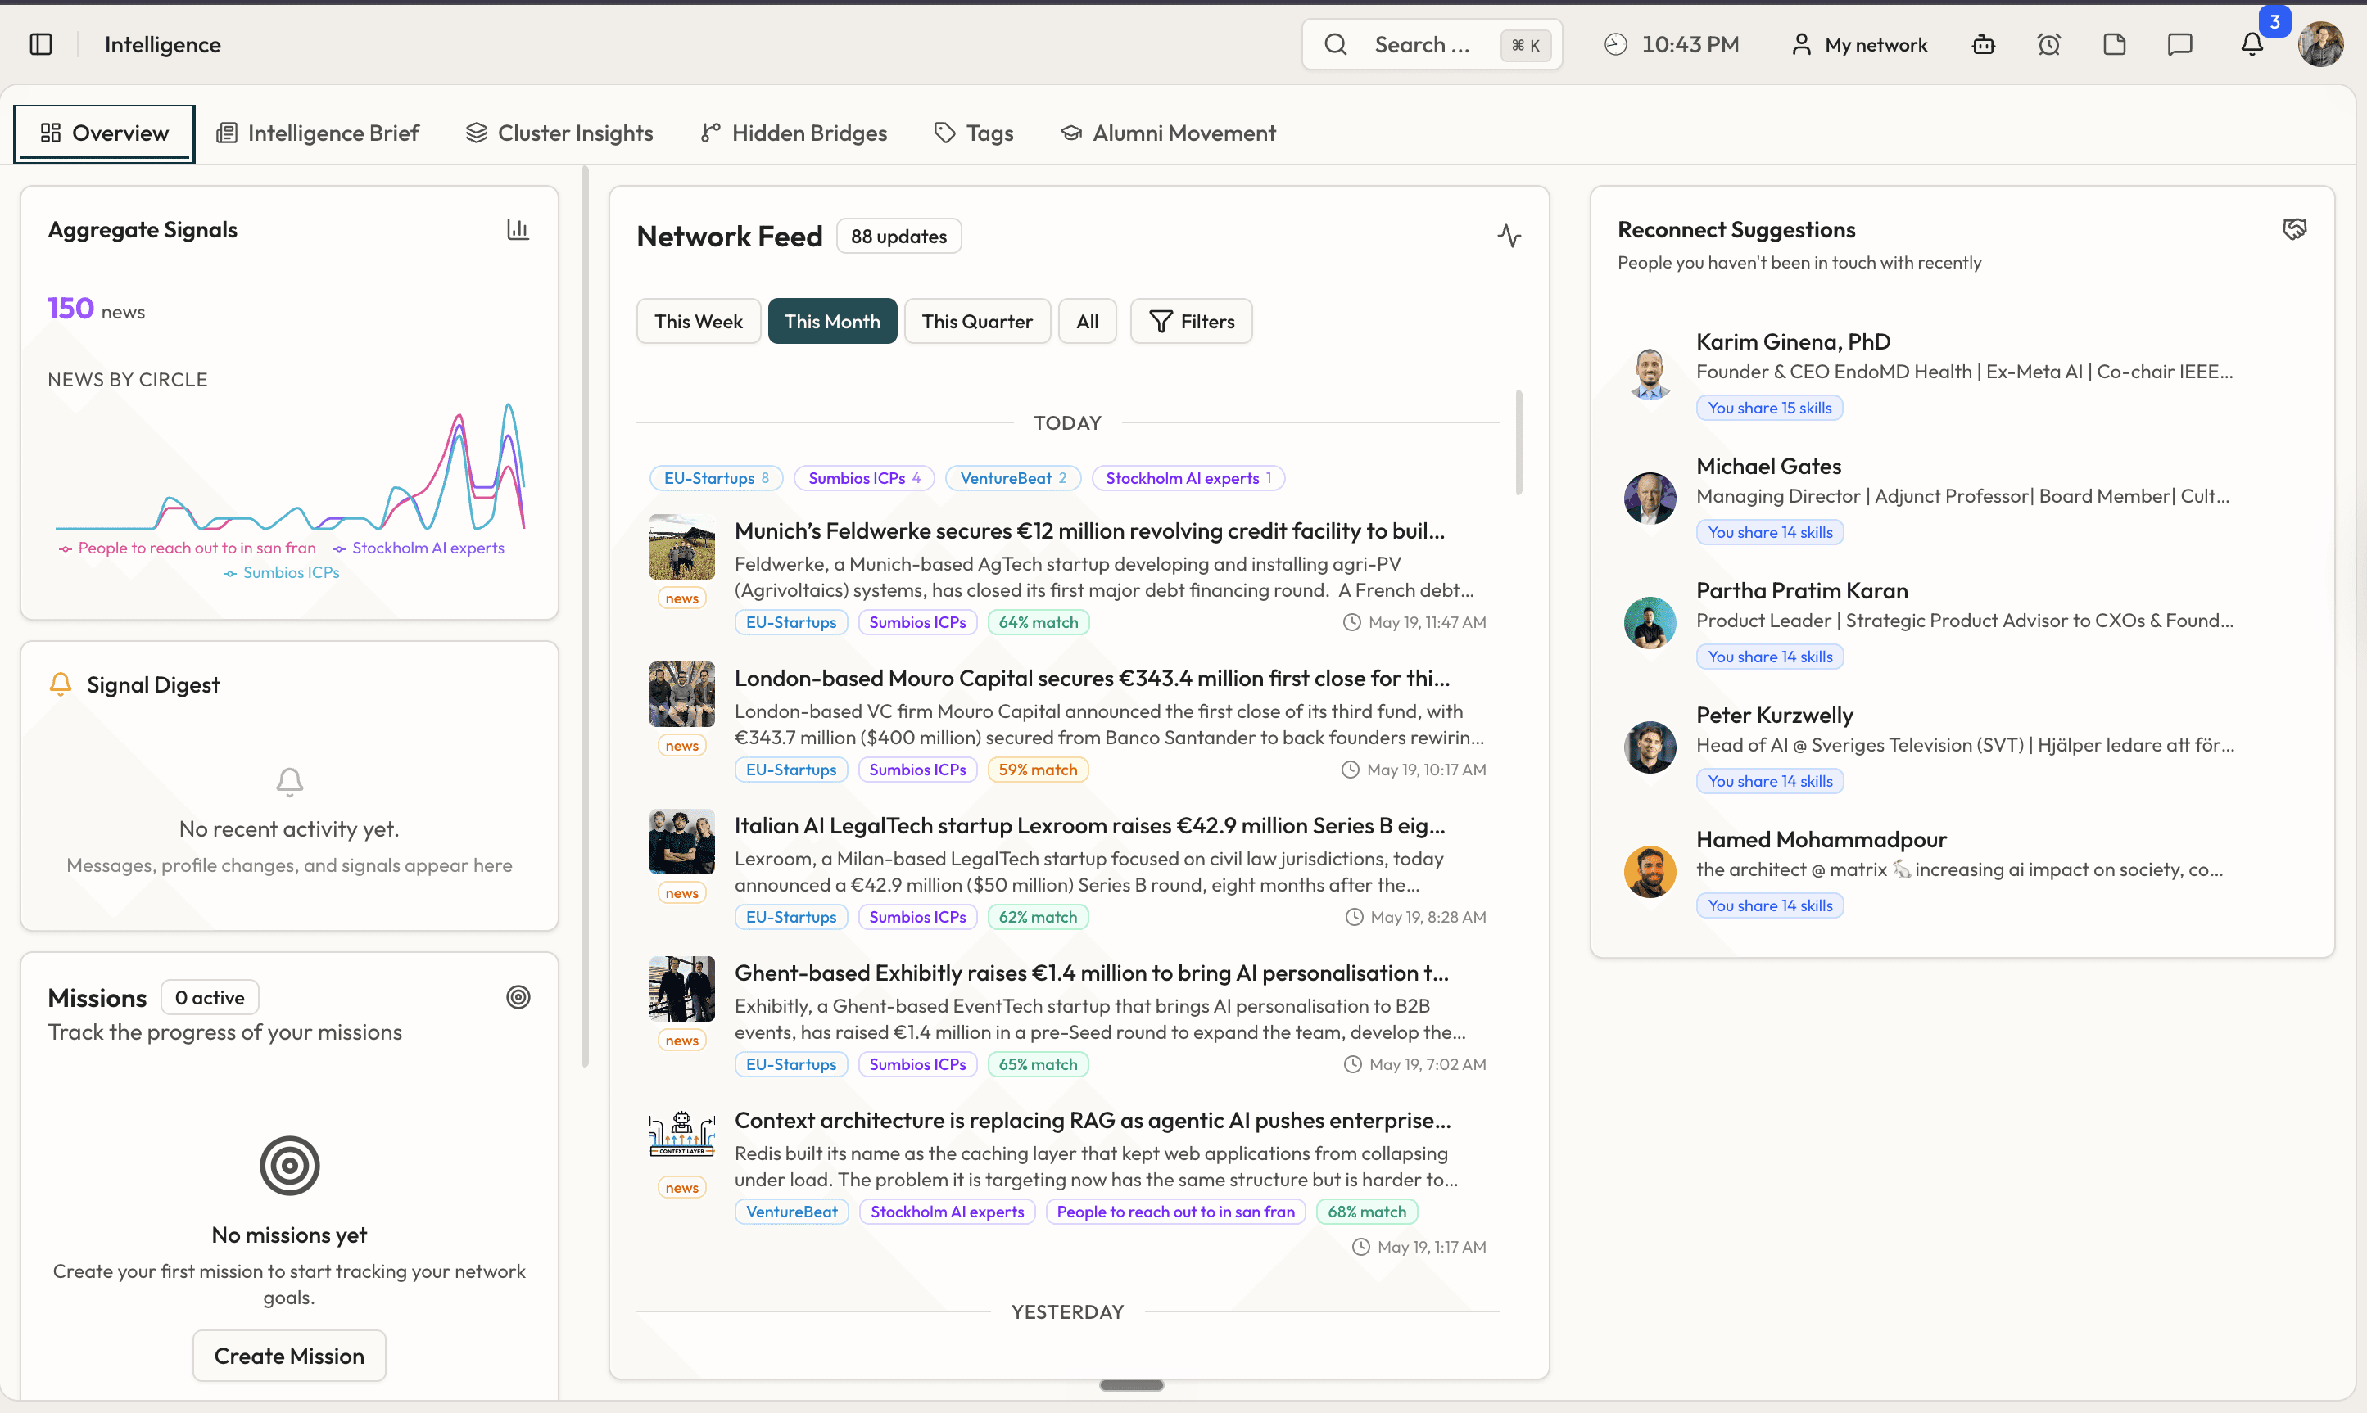Viewport: 2367px width, 1413px height.
Task: Click the Create Mission button
Action: tap(290, 1356)
